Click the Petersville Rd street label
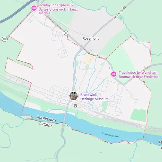The height and width of the screenshot is (162, 162). tap(120, 13)
